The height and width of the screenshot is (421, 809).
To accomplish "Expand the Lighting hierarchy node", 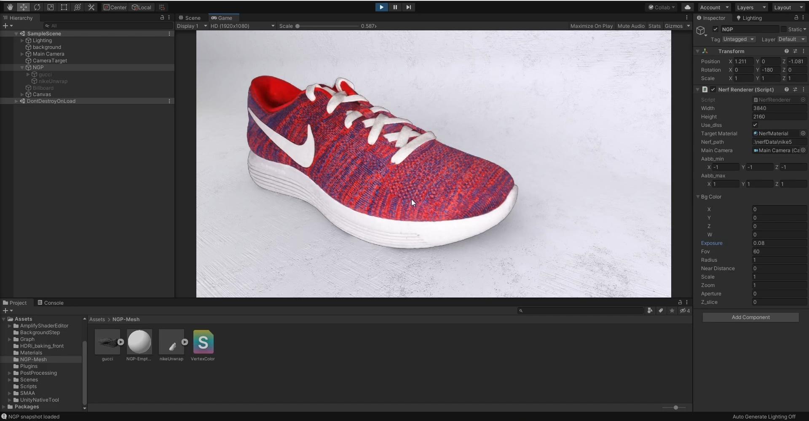I will 22,40.
